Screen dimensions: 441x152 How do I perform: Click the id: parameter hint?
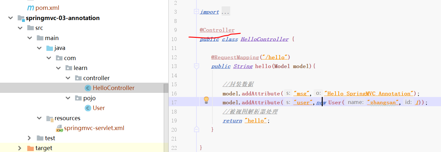pyautogui.click(x=408, y=102)
